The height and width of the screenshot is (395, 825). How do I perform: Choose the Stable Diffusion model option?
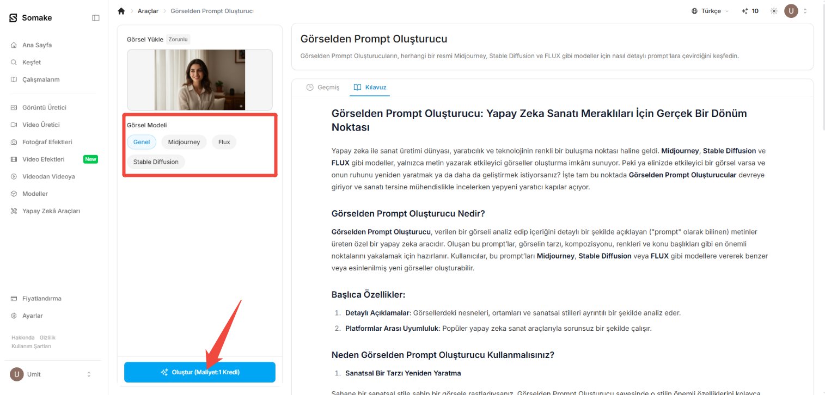[156, 162]
